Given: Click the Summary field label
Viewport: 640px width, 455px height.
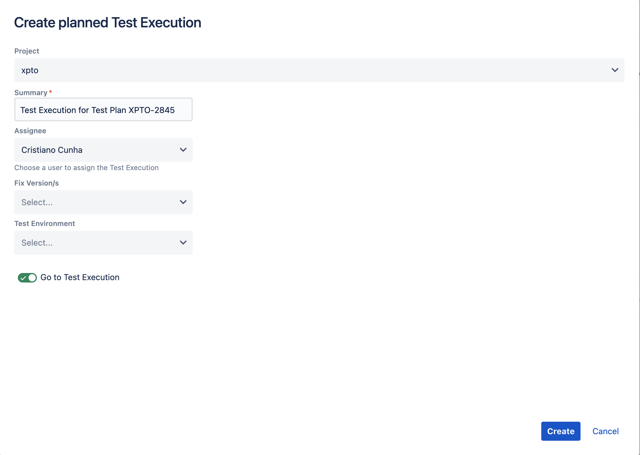Looking at the screenshot, I should pyautogui.click(x=31, y=93).
